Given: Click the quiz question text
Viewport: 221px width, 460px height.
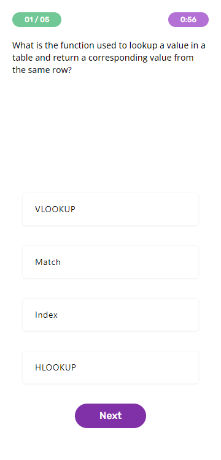Looking at the screenshot, I should [109, 58].
